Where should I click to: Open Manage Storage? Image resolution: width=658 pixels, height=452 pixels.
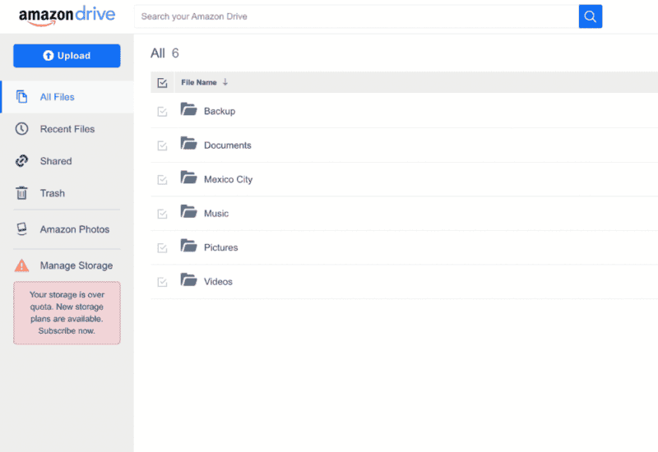(x=67, y=265)
